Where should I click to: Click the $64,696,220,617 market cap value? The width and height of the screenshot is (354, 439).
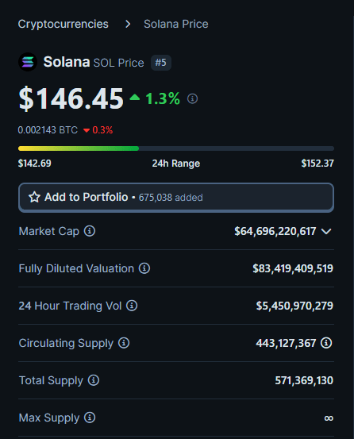coord(275,231)
